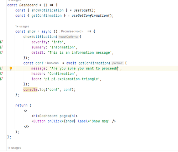Click the 'conf' string literal inside console.log
The width and height of the screenshot is (178, 152).
pos(53,89)
